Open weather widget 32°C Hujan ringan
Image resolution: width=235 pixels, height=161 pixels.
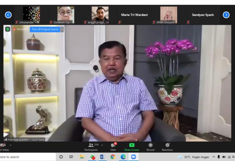point(194,157)
